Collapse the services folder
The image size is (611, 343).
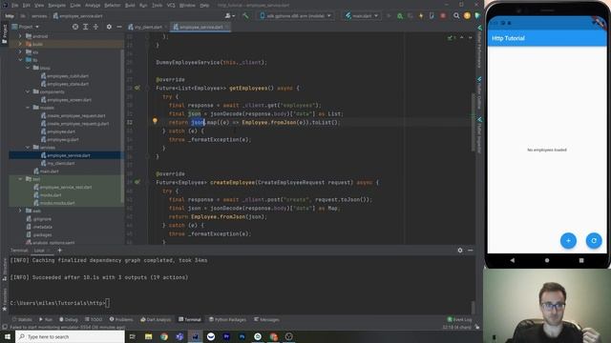tap(28, 148)
